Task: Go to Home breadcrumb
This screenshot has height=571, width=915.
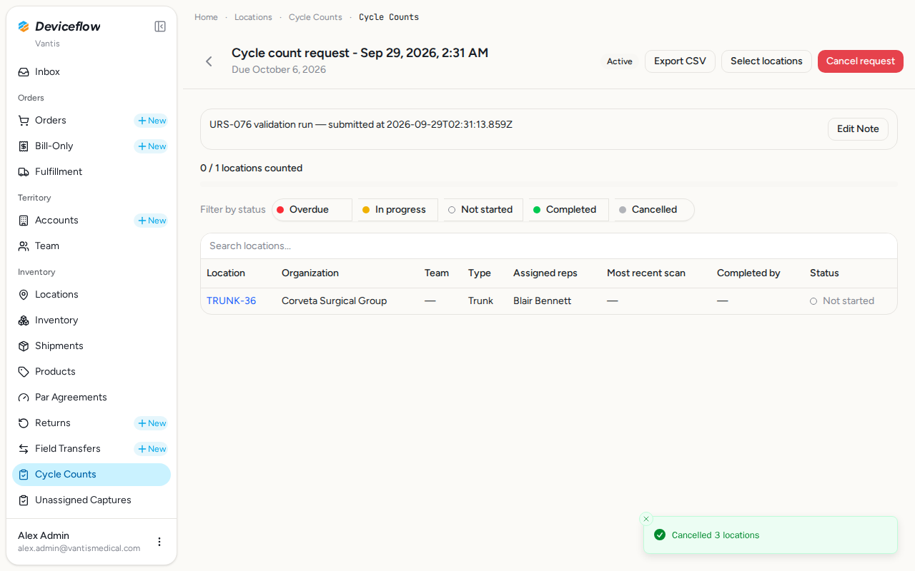Action: tap(206, 17)
